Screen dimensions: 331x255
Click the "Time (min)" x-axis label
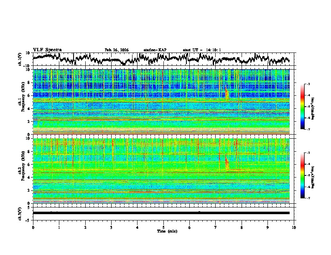coord(167,231)
